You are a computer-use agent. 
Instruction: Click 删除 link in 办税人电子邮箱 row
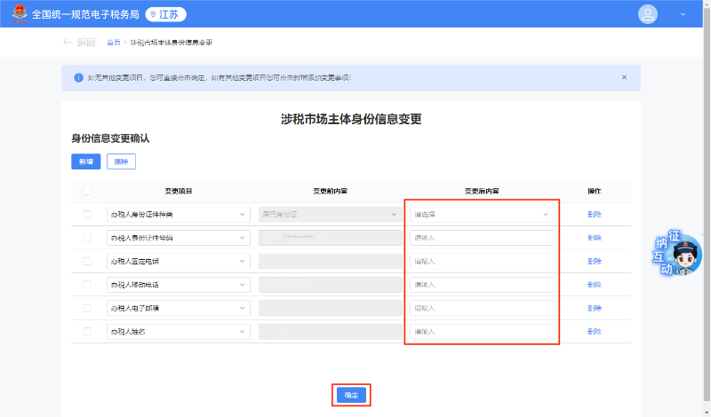point(594,309)
